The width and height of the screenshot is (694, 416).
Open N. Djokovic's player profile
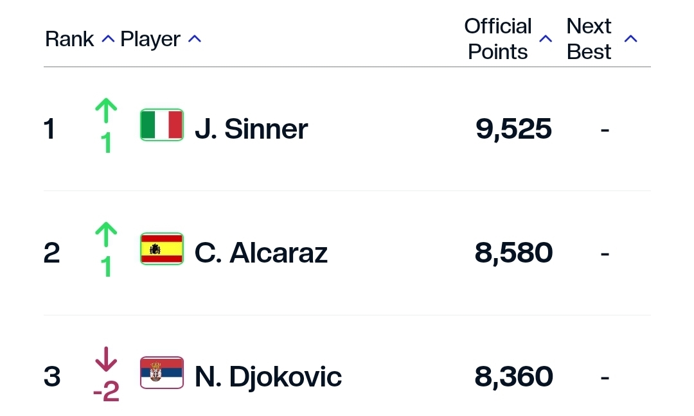click(268, 377)
